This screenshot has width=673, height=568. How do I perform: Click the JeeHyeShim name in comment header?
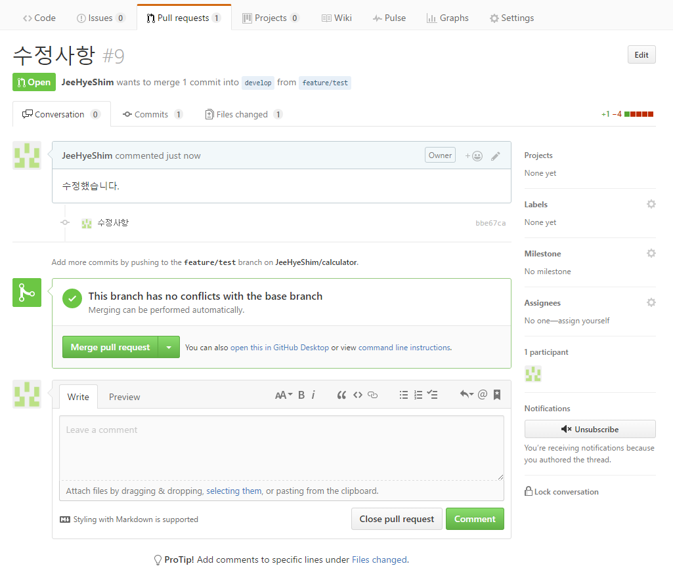(87, 155)
